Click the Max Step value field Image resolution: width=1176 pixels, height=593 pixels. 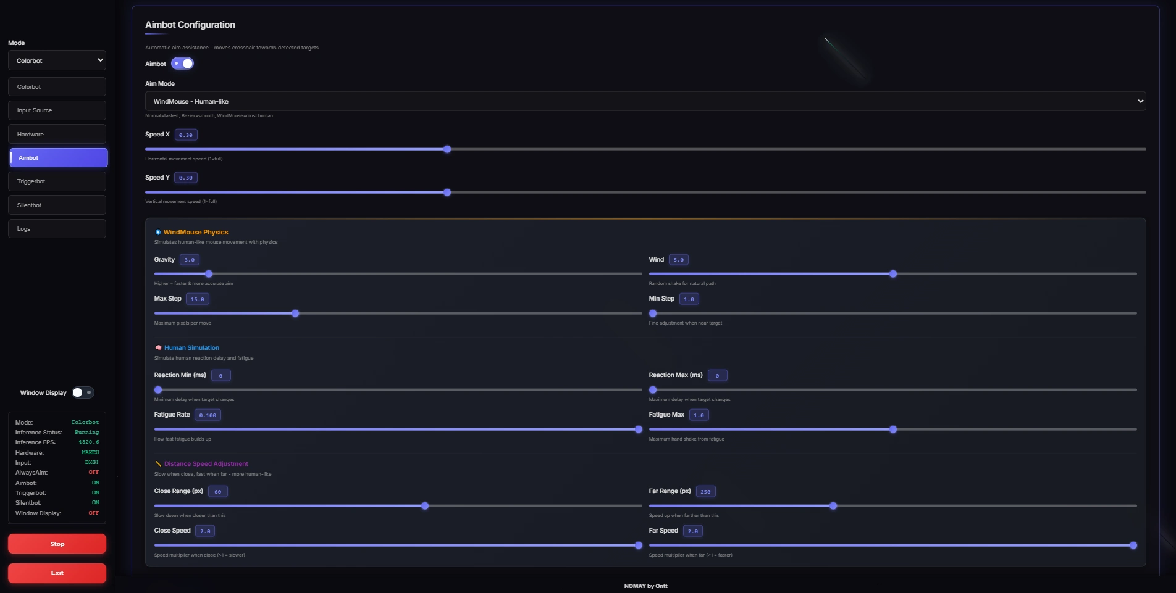[x=198, y=299]
